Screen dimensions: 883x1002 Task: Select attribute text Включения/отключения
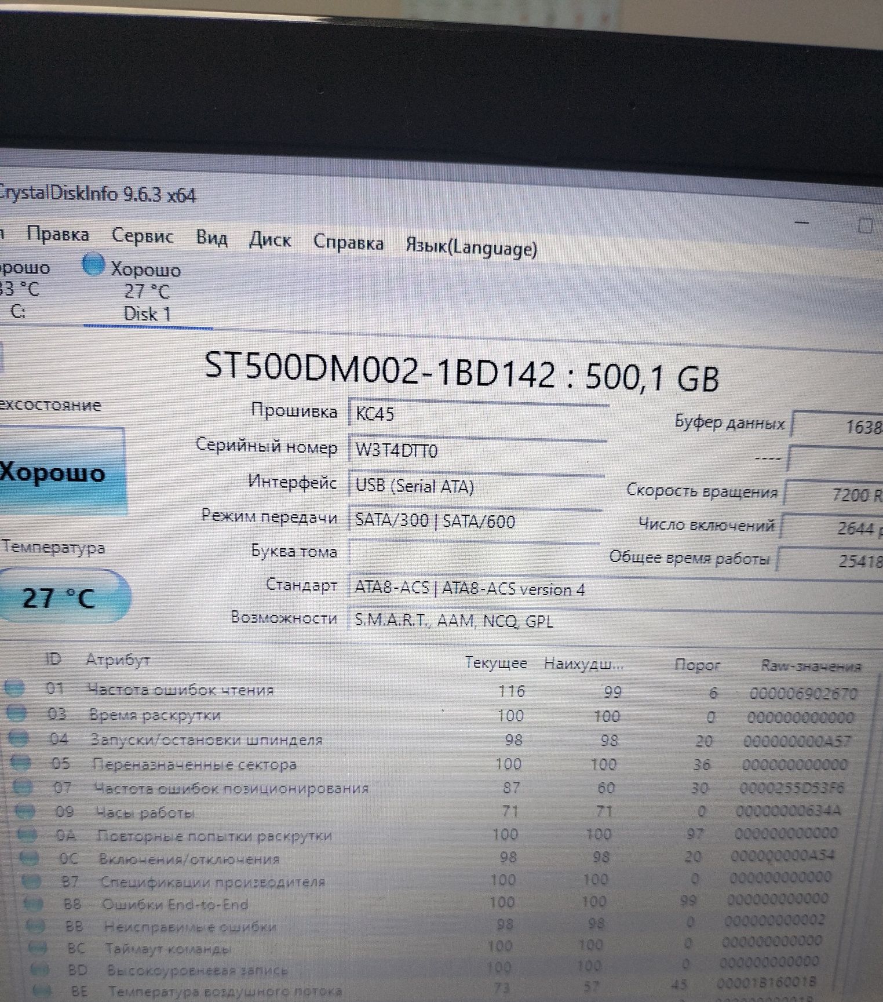click(x=189, y=859)
